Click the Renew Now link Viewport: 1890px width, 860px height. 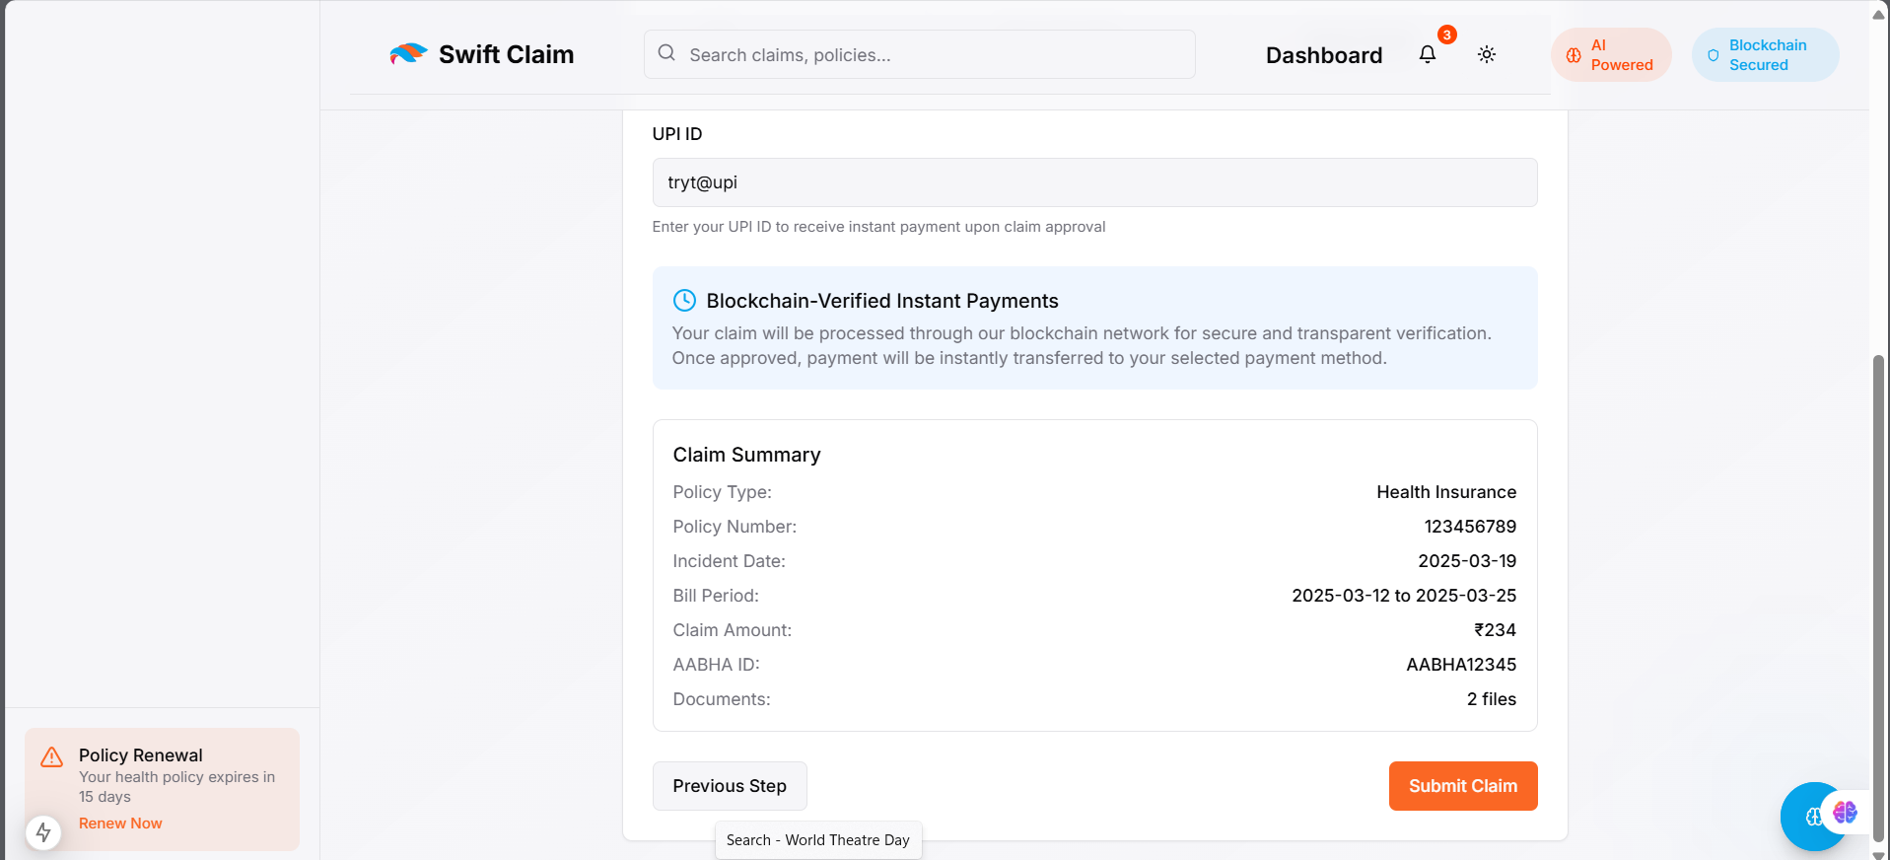tap(120, 824)
